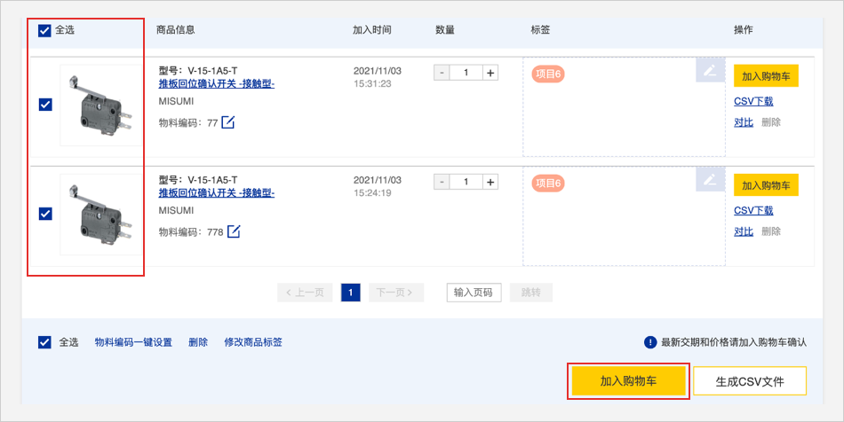Open CSV下载 link in second row

[753, 211]
